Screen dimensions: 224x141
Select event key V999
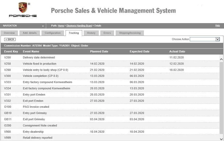(x=8, y=138)
